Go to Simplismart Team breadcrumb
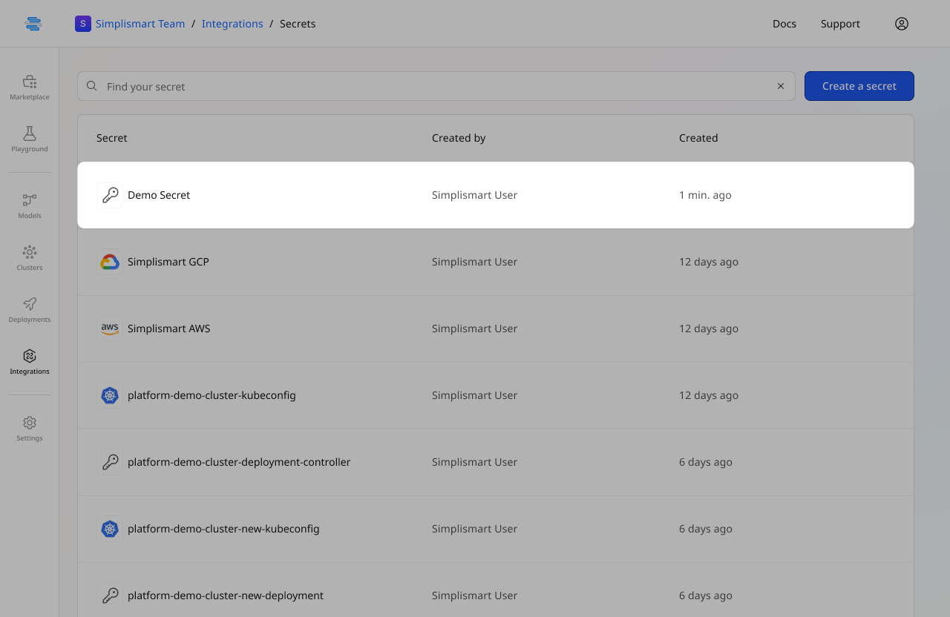The width and height of the screenshot is (950, 617). point(140,24)
